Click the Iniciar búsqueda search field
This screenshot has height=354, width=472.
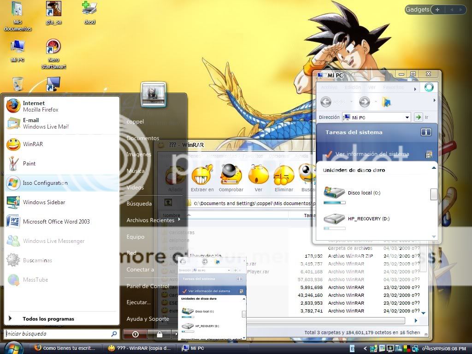coord(62,334)
